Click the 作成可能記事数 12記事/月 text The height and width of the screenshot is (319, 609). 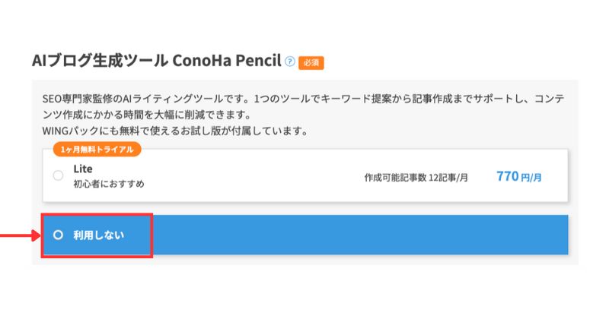(x=416, y=177)
